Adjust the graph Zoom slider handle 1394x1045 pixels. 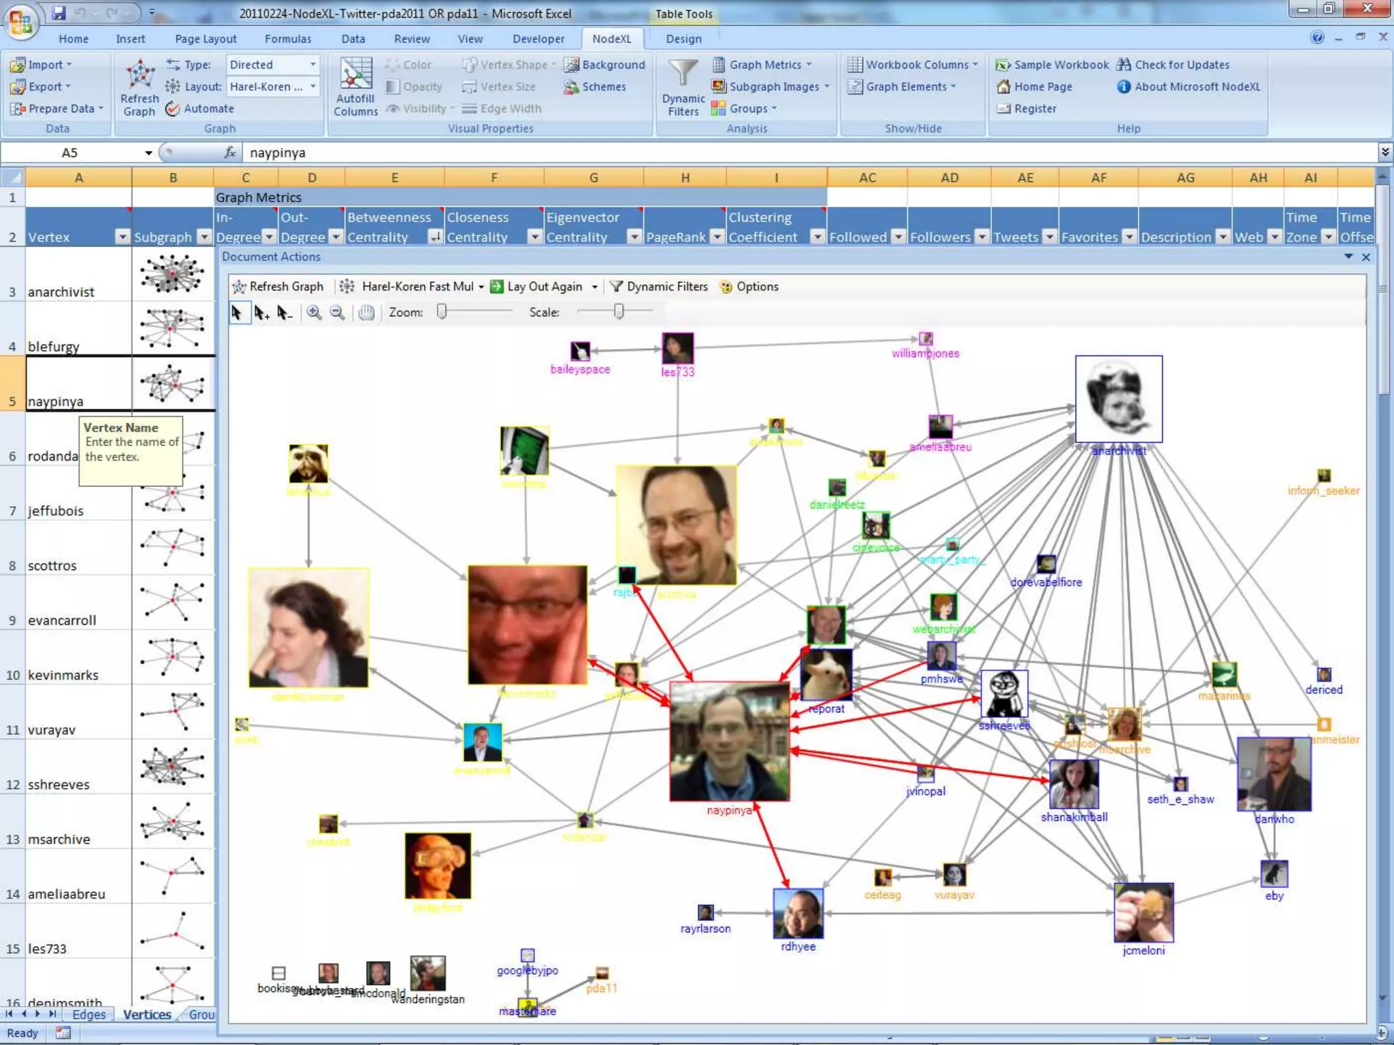point(442,312)
